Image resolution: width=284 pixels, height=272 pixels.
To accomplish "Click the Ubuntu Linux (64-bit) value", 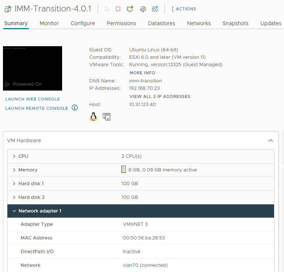I will (153, 50).
